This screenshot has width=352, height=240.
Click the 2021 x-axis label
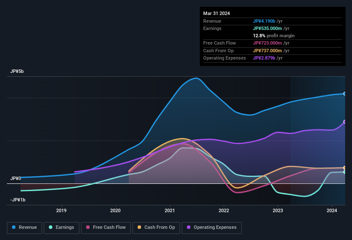coord(170,210)
